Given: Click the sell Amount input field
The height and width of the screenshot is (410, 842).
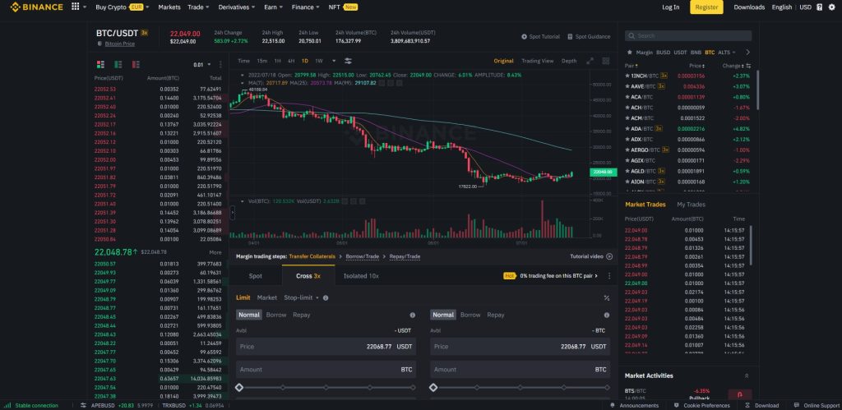Looking at the screenshot, I should point(520,369).
